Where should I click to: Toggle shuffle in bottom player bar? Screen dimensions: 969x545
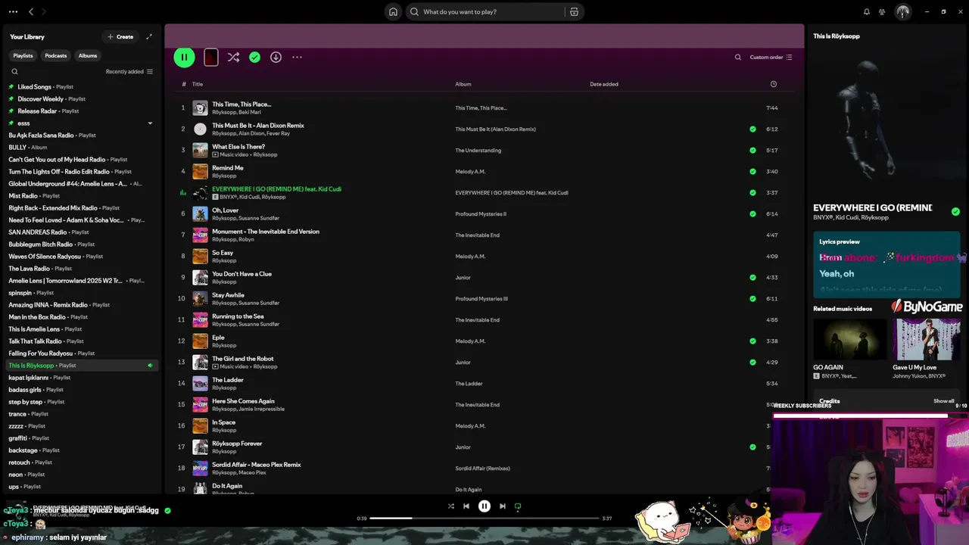[450, 506]
